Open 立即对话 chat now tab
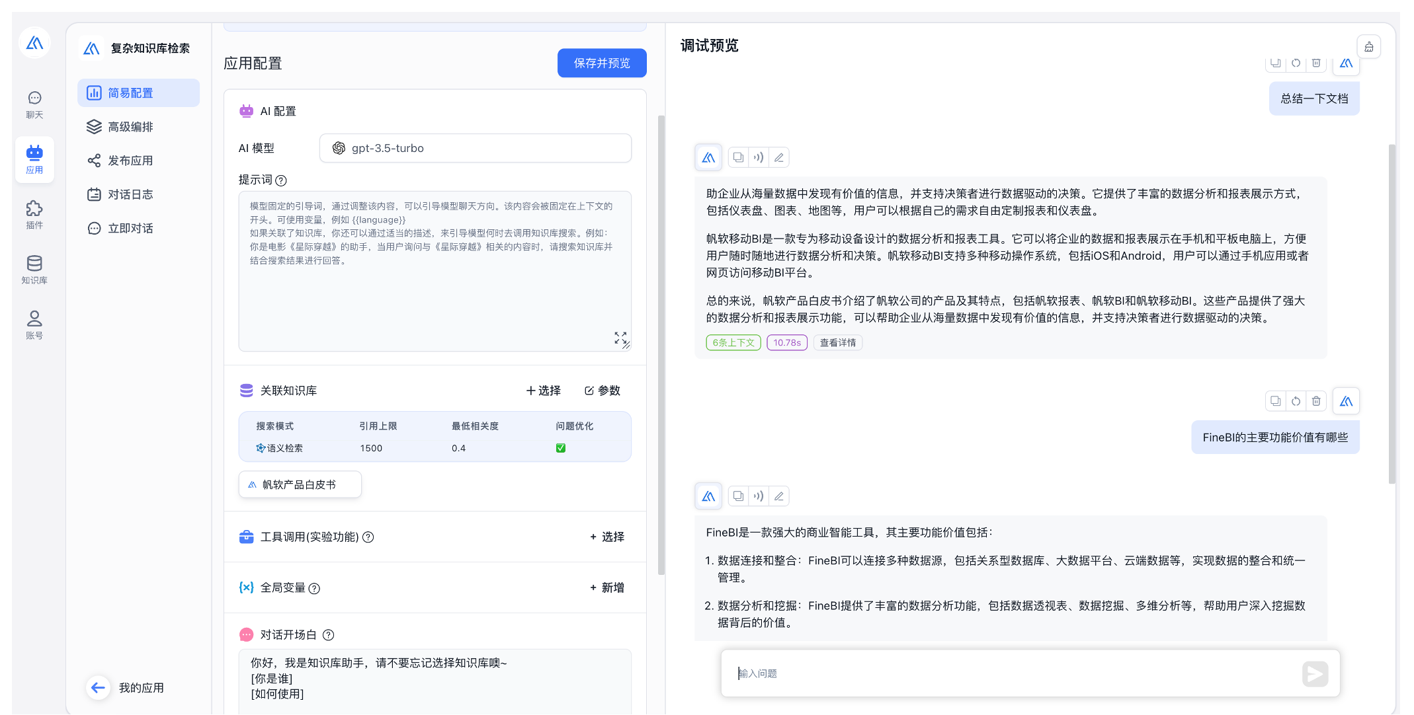Image resolution: width=1414 pixels, height=715 pixels. pos(138,228)
